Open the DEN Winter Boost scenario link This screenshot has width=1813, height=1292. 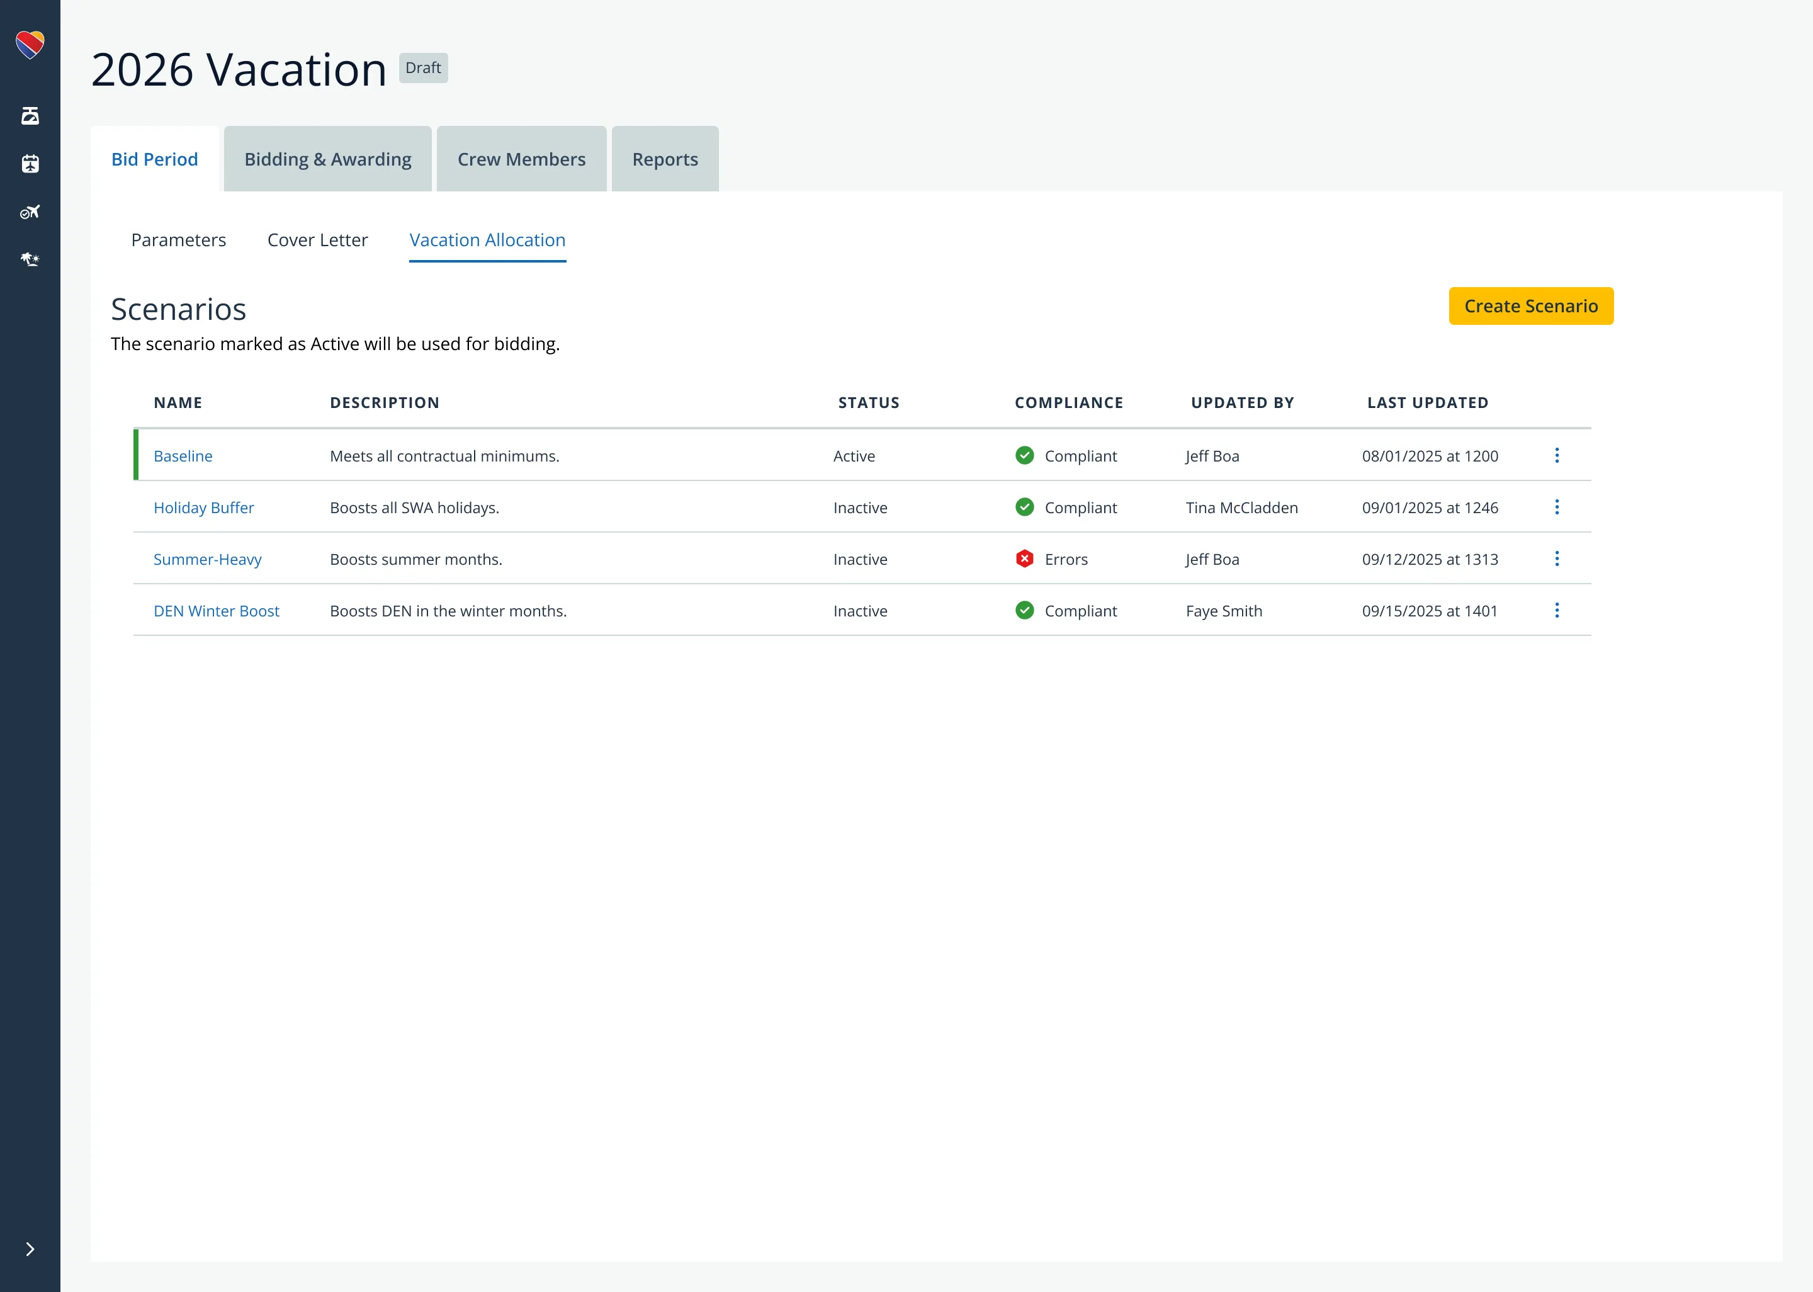click(217, 611)
